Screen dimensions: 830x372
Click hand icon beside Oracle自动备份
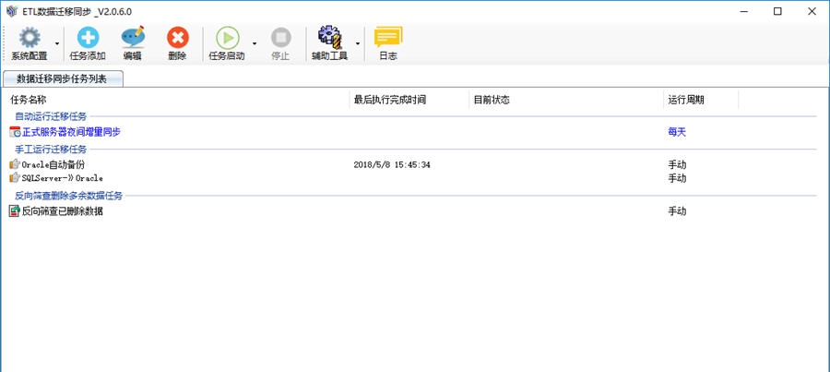click(x=15, y=165)
